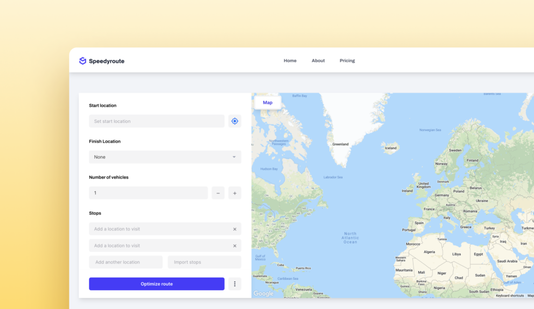
Task: Click the Speedyroute hexagon logo icon
Action: pyautogui.click(x=82, y=60)
